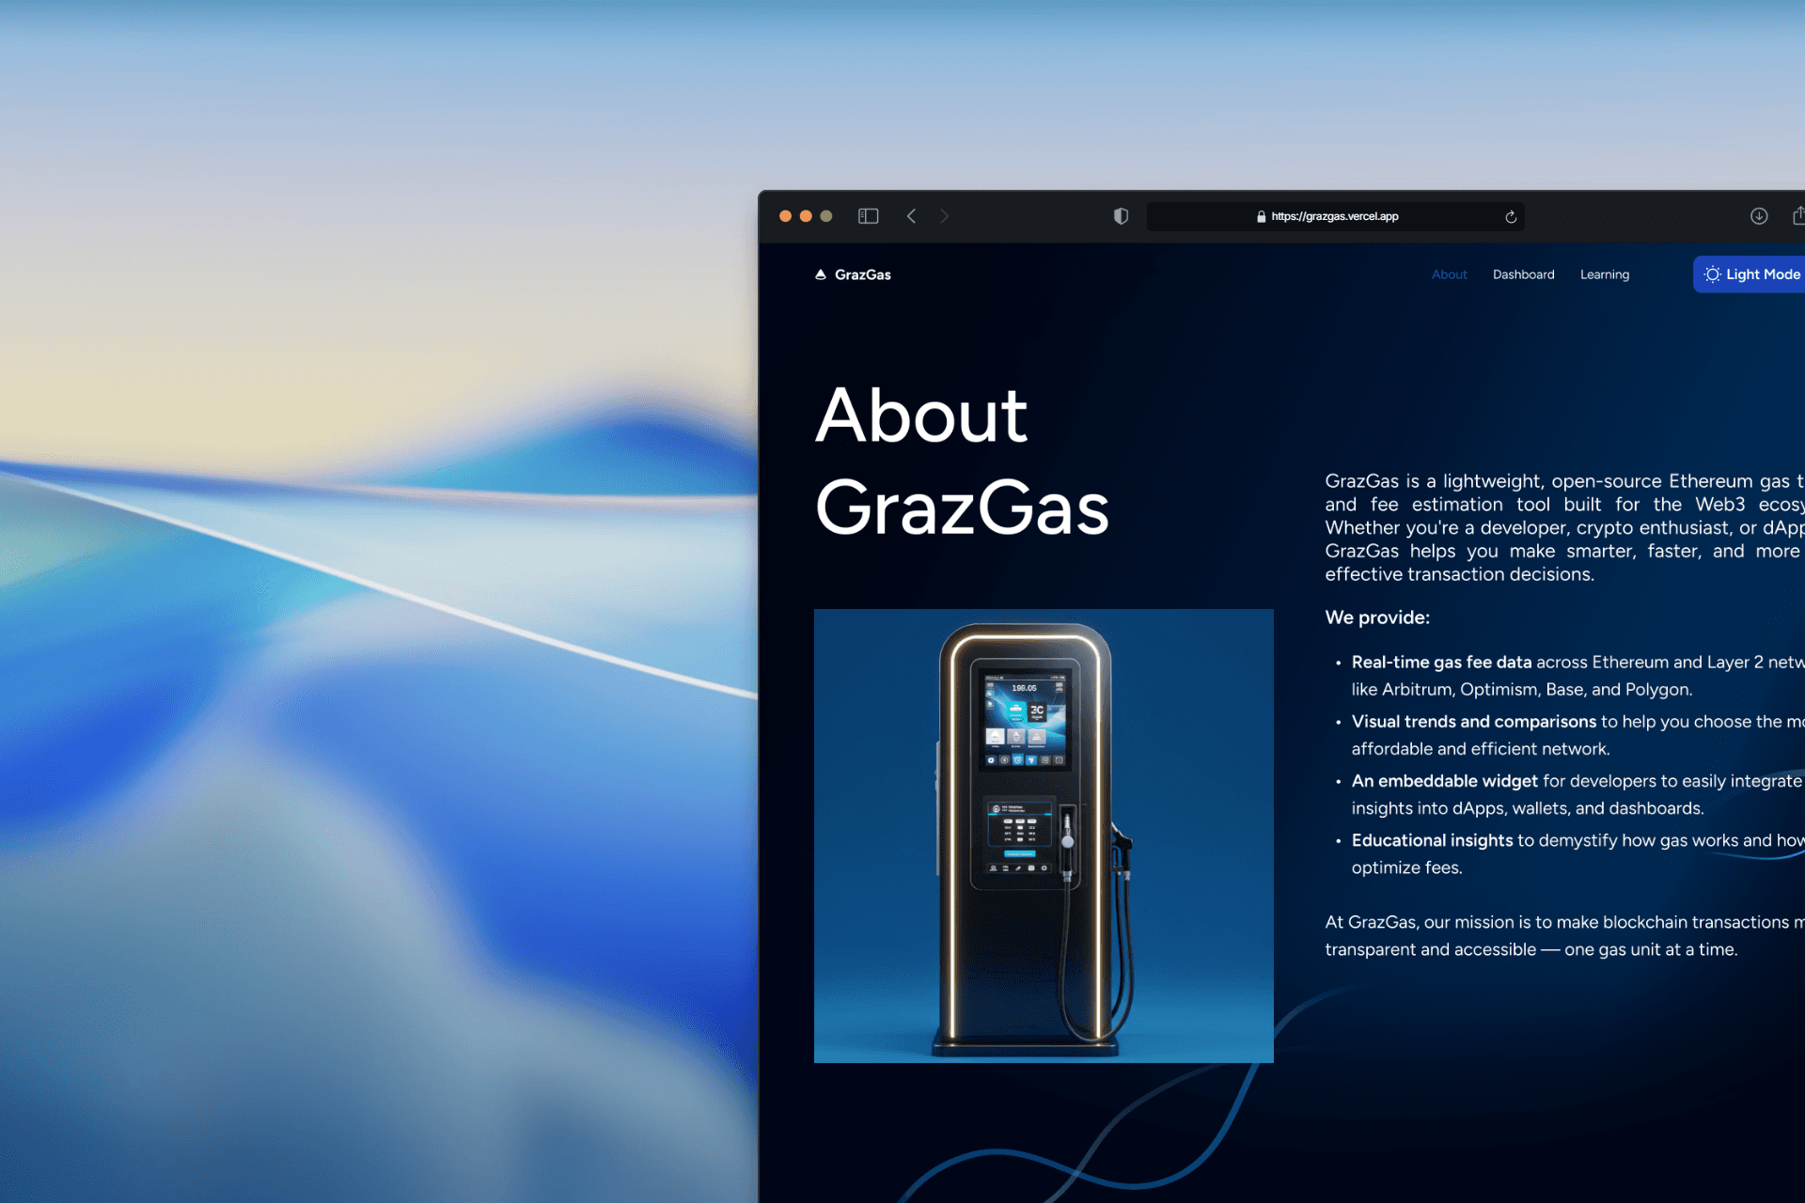Open the Learning section link
The height and width of the screenshot is (1203, 1805).
coord(1604,274)
